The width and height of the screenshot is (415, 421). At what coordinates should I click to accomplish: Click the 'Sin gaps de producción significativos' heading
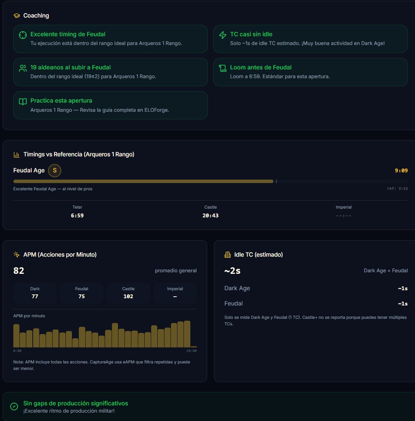(x=76, y=403)
